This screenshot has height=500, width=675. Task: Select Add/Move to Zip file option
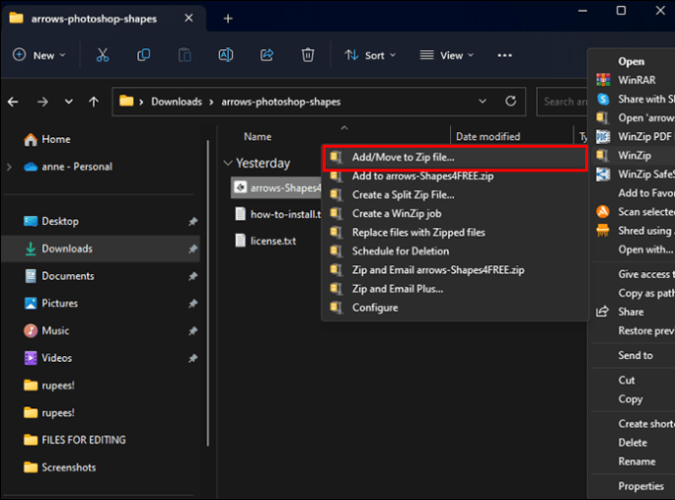click(403, 157)
